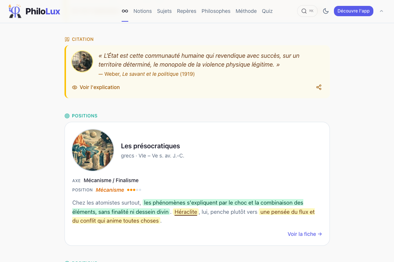Click the Découvre l'app button
Image resolution: width=394 pixels, height=262 pixels.
coord(353,11)
